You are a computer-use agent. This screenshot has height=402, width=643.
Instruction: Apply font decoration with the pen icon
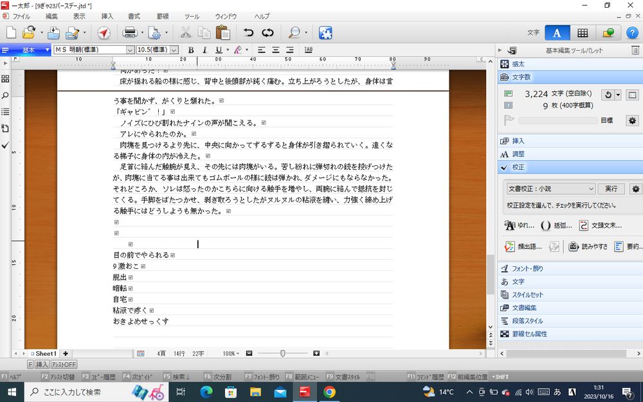coord(237,50)
